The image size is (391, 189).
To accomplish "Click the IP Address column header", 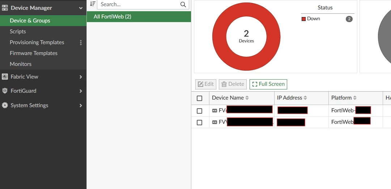I will click(302, 98).
